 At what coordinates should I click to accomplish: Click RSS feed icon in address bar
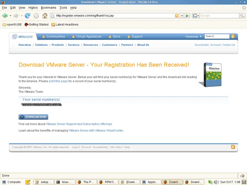[177, 16]
